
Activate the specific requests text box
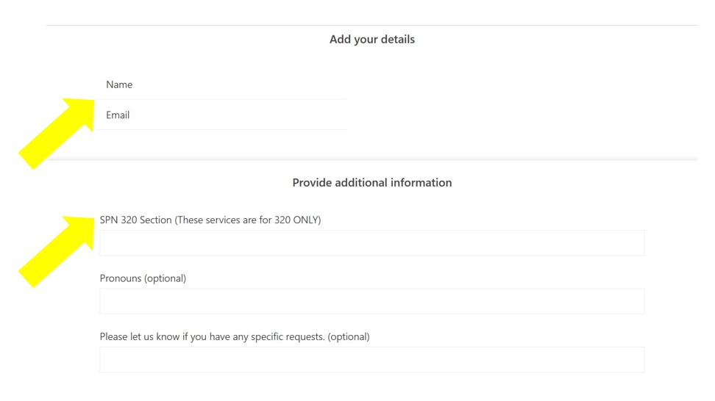coord(372,360)
